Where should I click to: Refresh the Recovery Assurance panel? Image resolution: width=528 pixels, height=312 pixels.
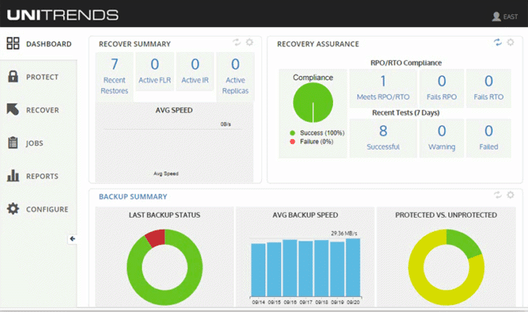pos(498,42)
